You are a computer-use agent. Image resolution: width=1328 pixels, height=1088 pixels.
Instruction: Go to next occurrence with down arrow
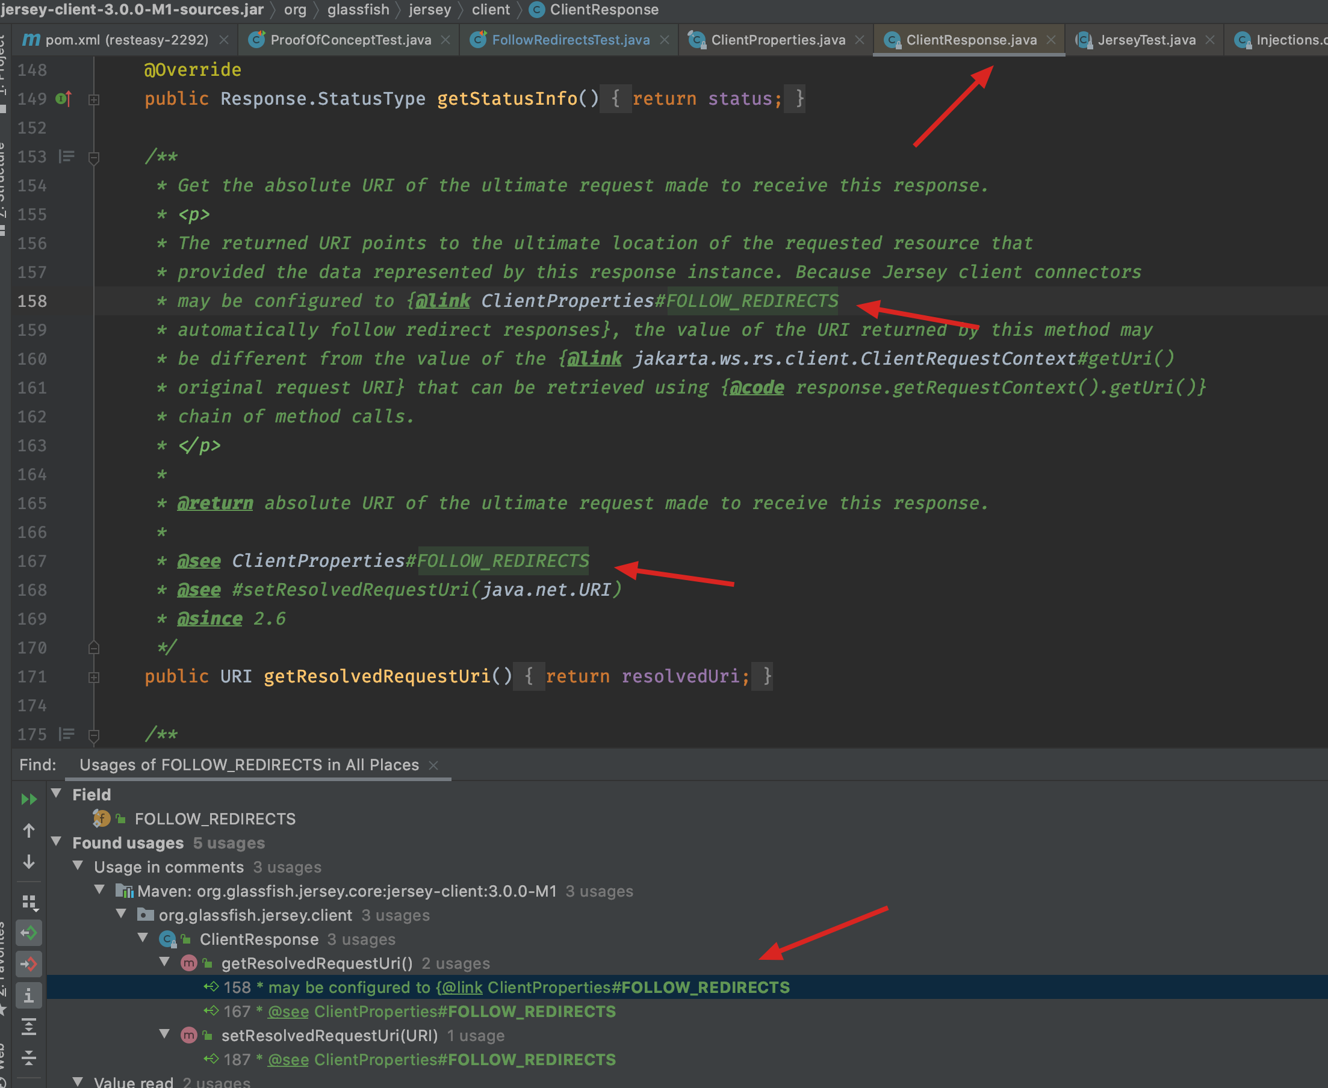pos(29,862)
